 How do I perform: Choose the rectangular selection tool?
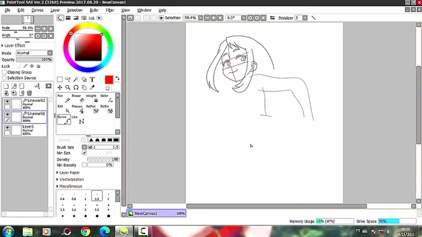[60, 79]
